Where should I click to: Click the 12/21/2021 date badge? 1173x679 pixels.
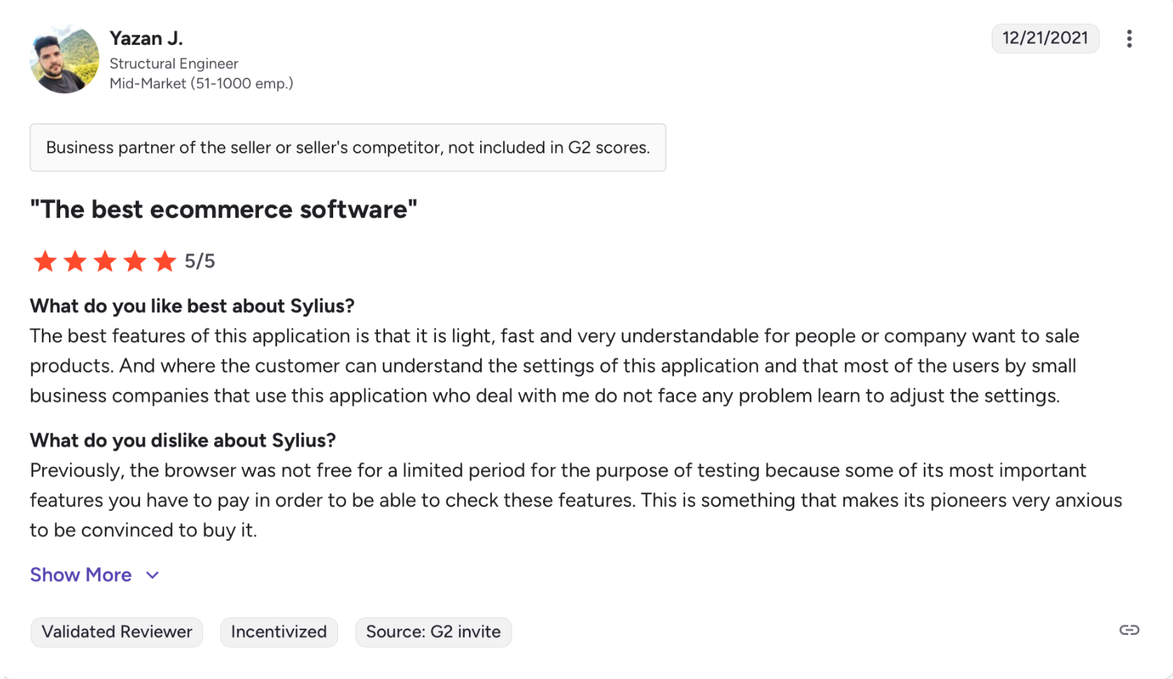(1045, 38)
